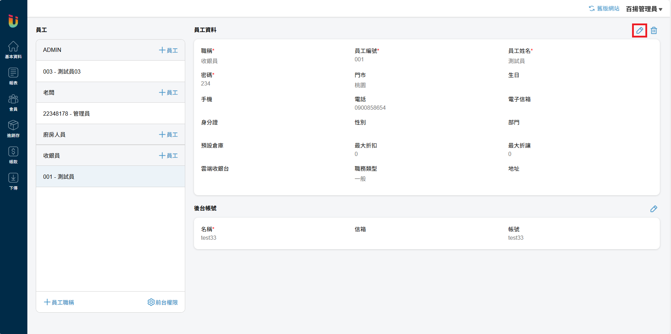The height and width of the screenshot is (334, 671).
Task: Expand the 百揚管理員 account dropdown
Action: (x=644, y=9)
